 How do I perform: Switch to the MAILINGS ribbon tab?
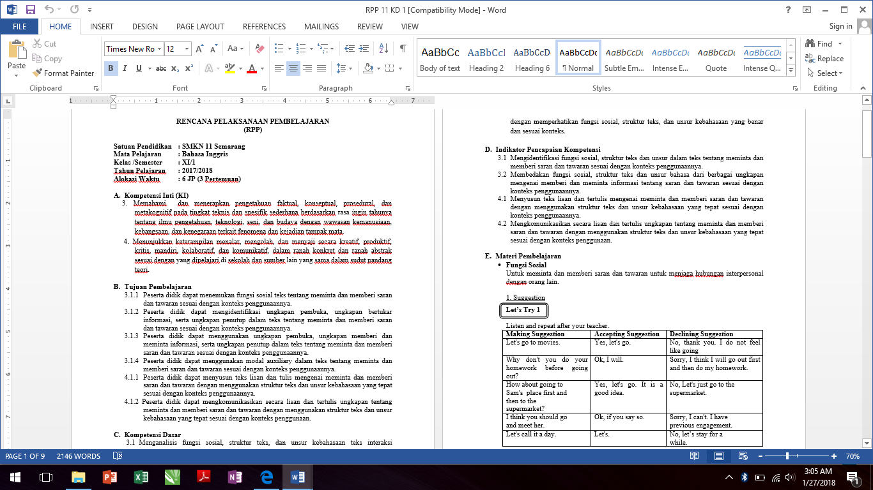pos(321,26)
